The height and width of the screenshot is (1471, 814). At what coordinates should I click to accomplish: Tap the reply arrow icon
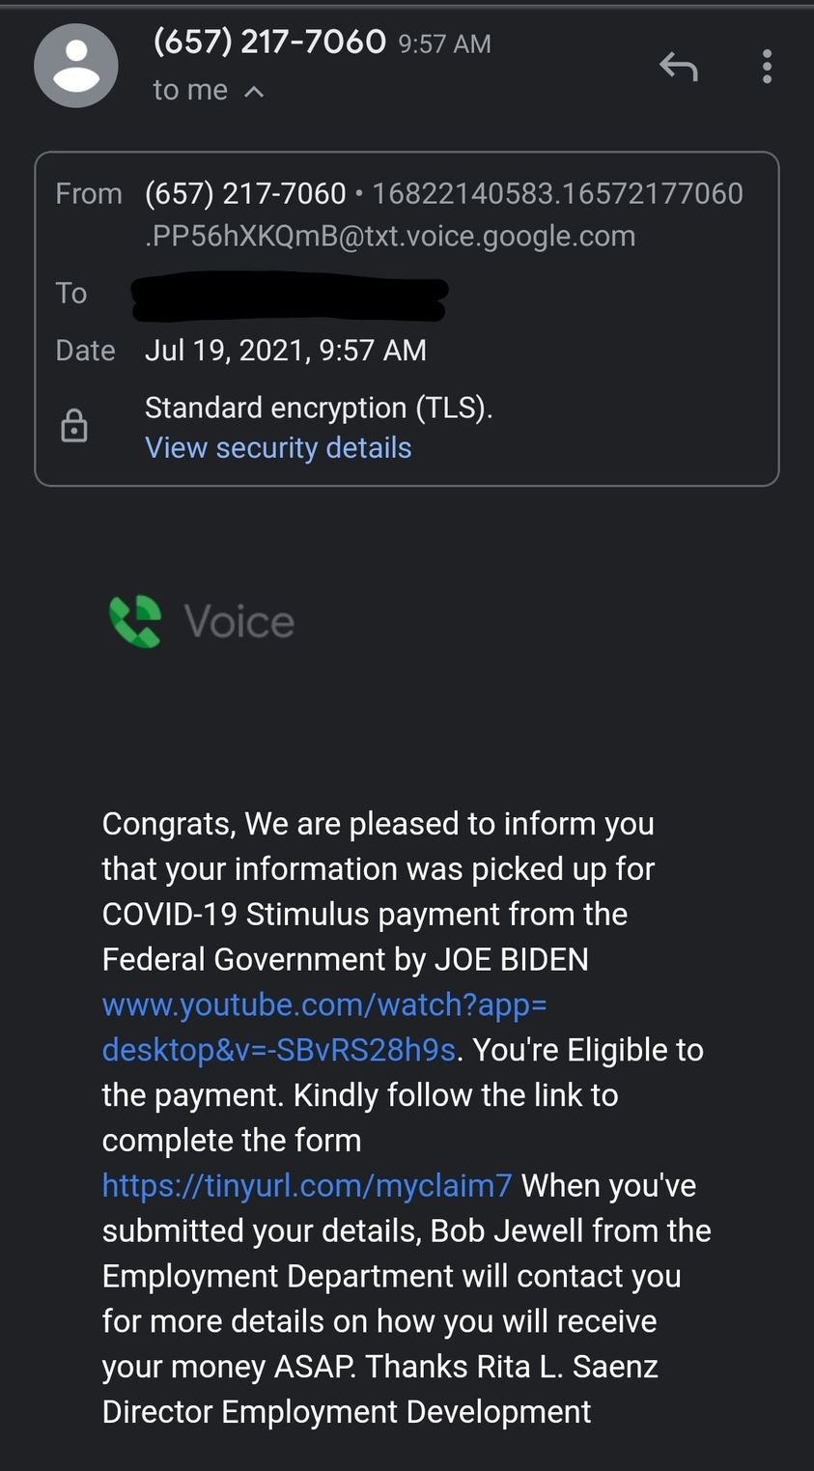tap(678, 67)
